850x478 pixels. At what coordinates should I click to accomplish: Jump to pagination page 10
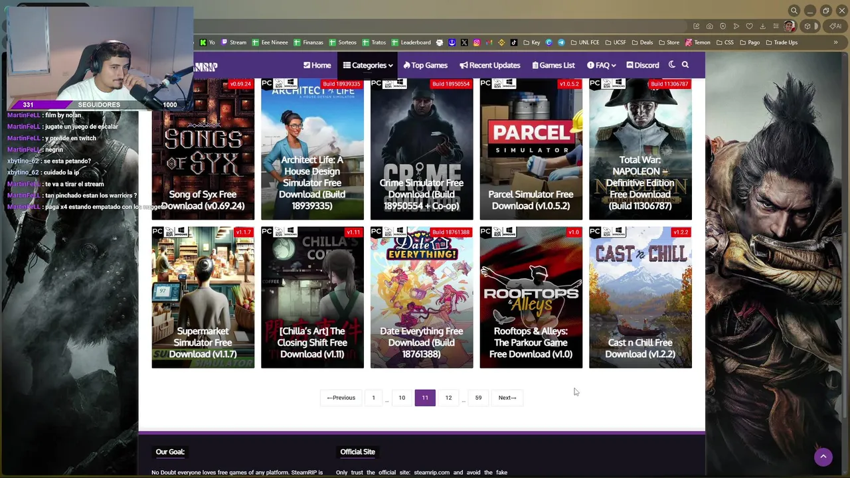pos(402,398)
